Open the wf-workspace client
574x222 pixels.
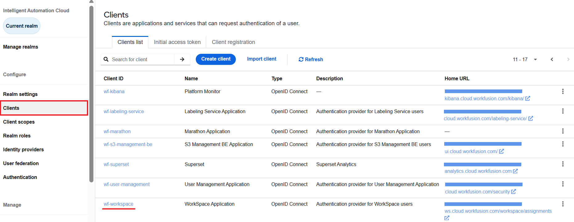point(118,204)
